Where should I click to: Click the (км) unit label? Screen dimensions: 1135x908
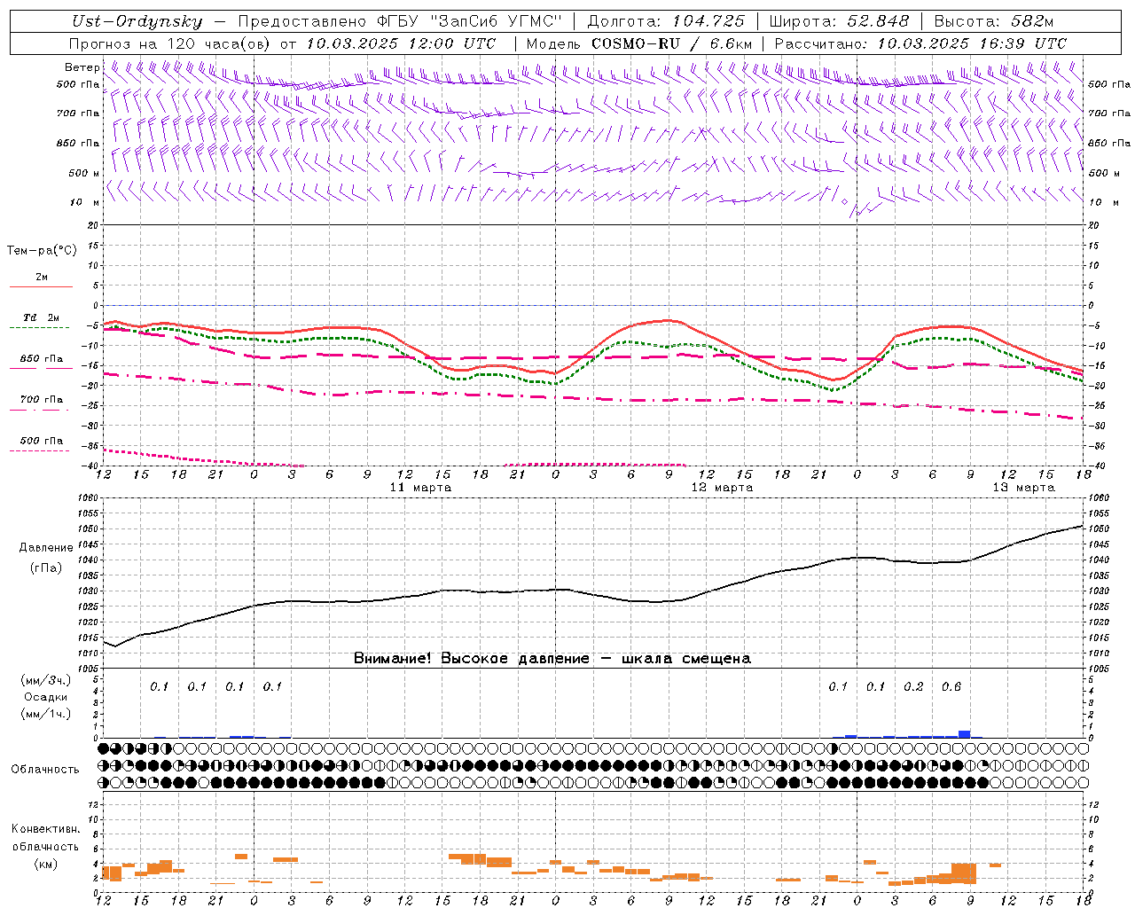pos(45,864)
